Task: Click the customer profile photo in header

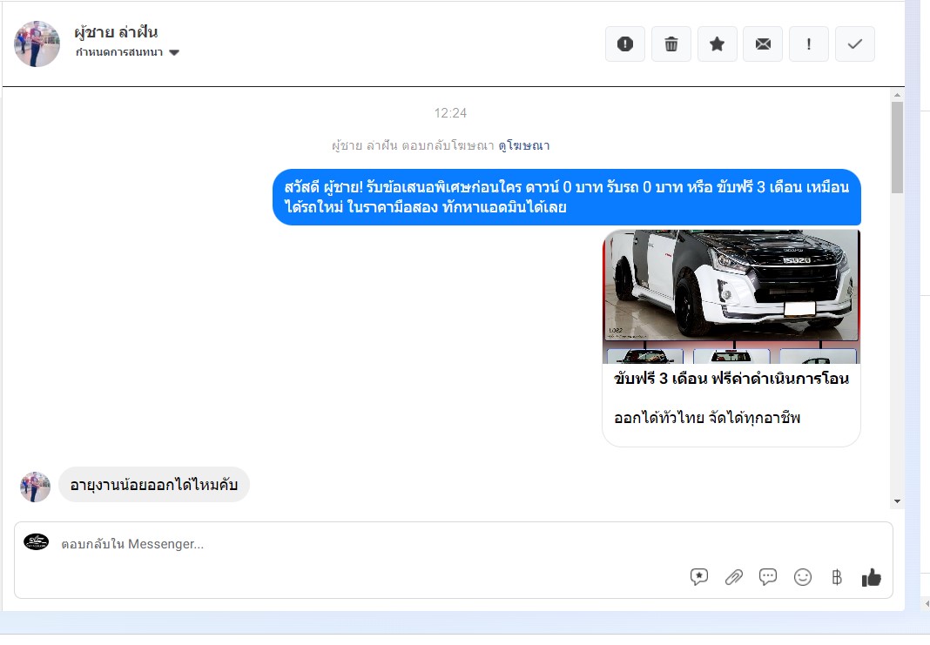Action: pos(37,44)
